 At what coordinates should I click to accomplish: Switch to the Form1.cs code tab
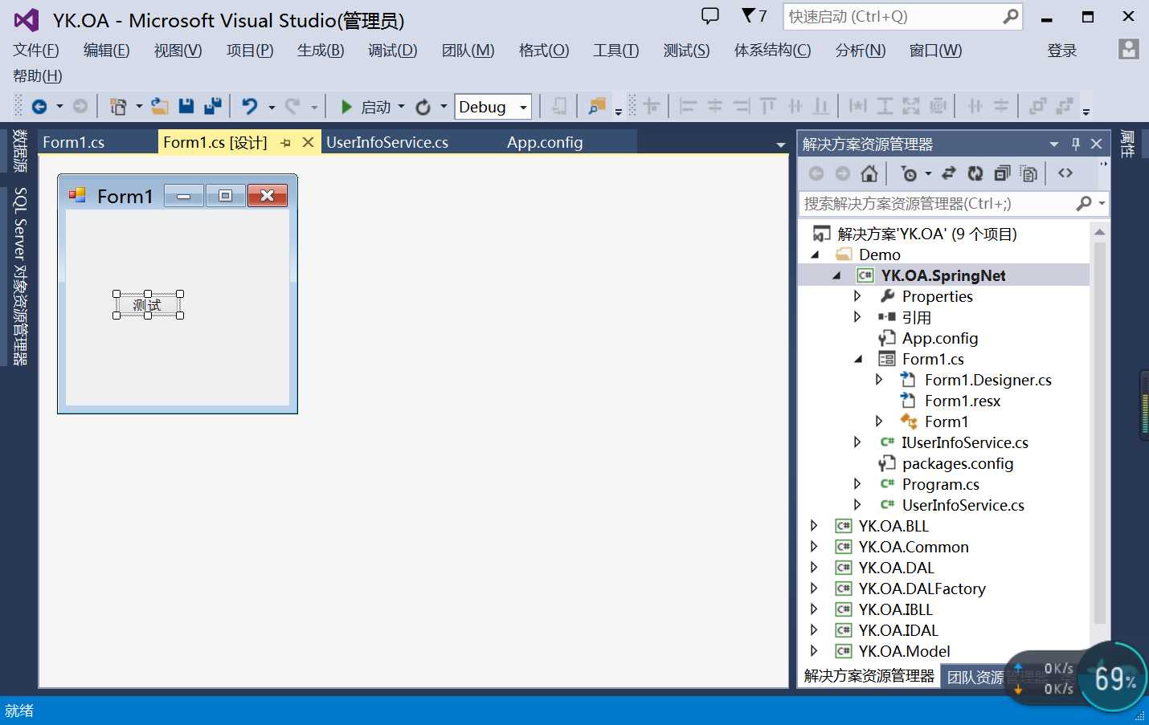[x=73, y=142]
